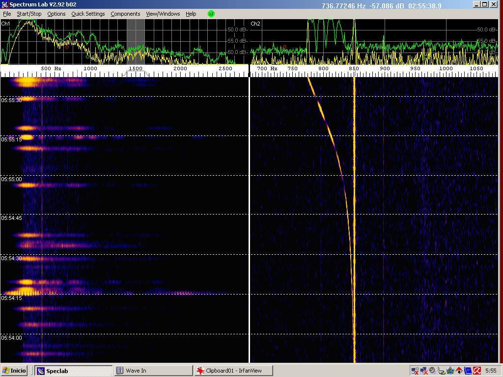Expand the Quick Settings menu
This screenshot has width=503, height=377.
[88, 14]
